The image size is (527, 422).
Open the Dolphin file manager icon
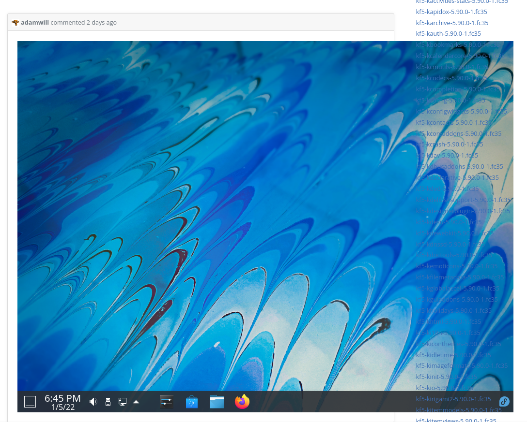217,401
